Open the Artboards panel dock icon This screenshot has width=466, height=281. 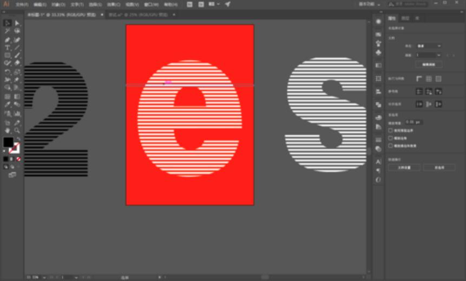[378, 79]
